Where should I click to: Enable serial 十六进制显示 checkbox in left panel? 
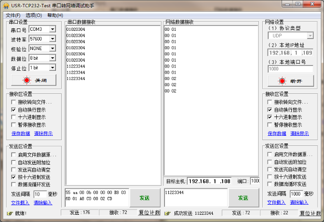point(14,117)
